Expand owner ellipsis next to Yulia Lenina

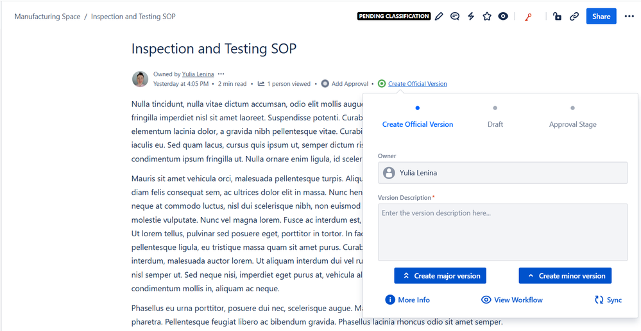click(221, 74)
